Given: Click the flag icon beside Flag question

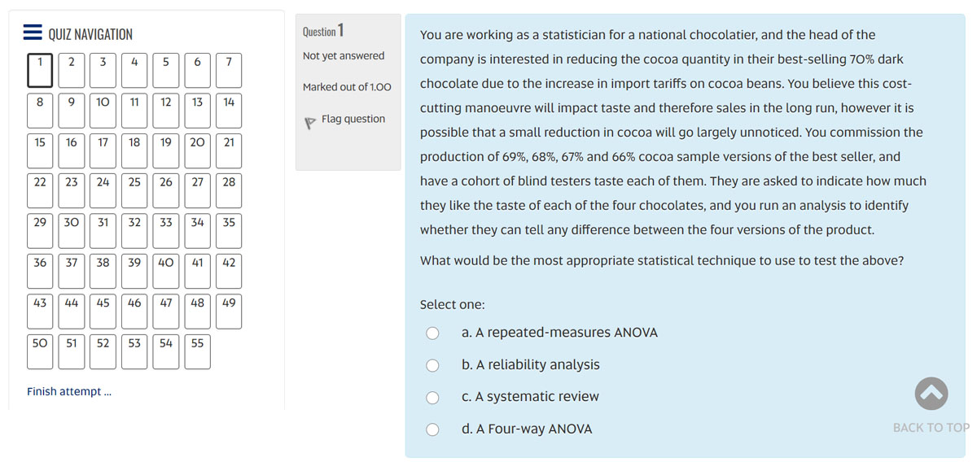Looking at the screenshot, I should pos(309,123).
